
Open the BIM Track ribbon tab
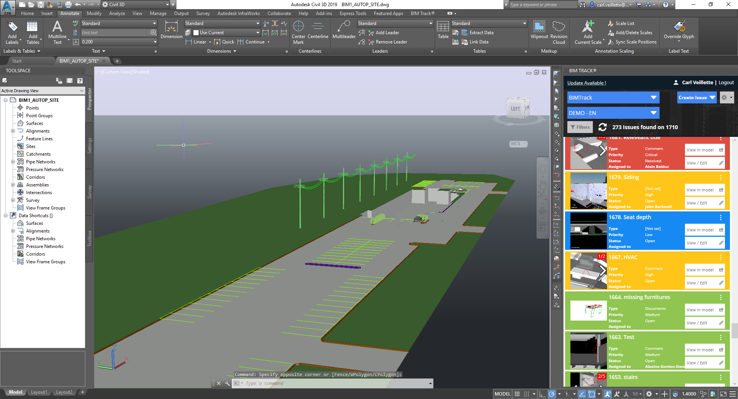[422, 13]
